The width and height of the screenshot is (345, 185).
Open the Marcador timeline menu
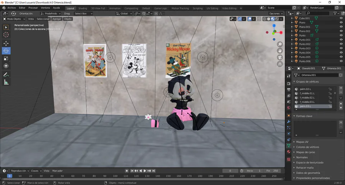coord(58,171)
